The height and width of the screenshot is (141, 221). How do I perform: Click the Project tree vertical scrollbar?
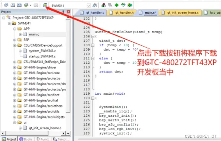pyautogui.click(x=68, y=67)
